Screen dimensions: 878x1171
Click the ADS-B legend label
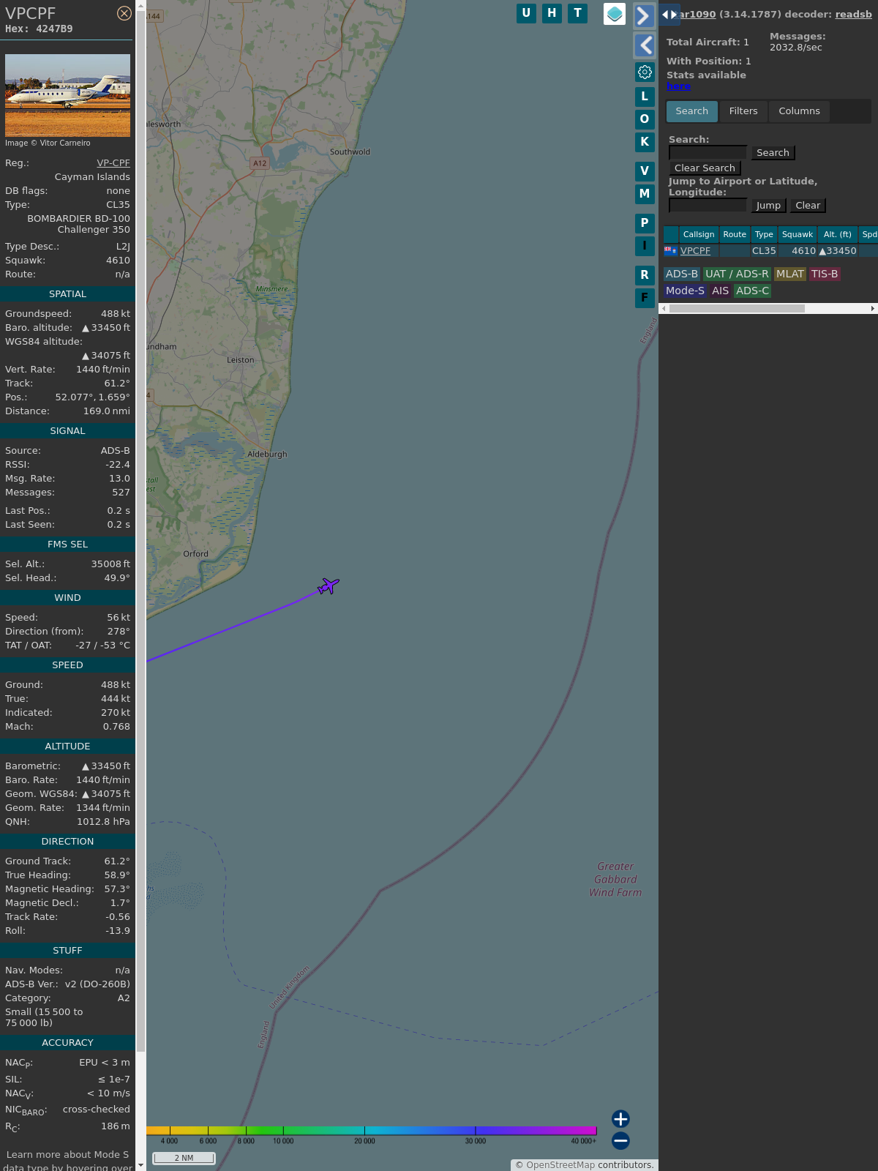pyautogui.click(x=682, y=274)
